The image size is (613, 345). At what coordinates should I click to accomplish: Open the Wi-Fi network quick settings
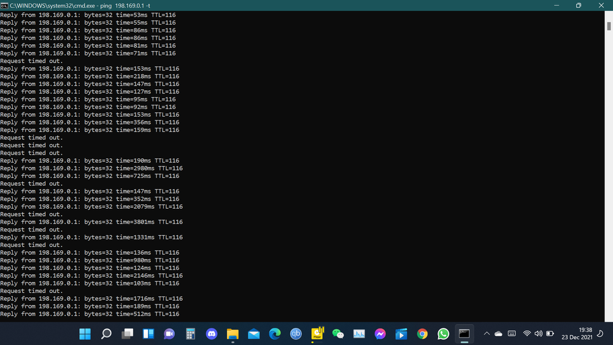coord(526,334)
